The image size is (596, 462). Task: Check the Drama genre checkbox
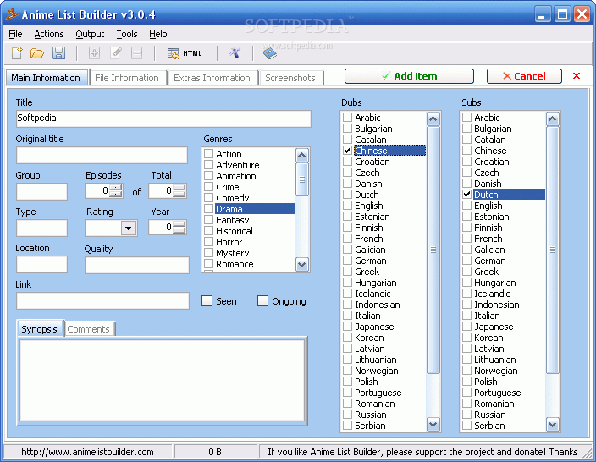pos(208,209)
